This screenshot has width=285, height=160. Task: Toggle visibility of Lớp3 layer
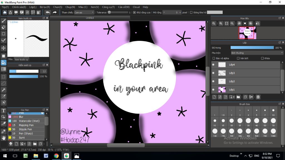[x=213, y=73]
